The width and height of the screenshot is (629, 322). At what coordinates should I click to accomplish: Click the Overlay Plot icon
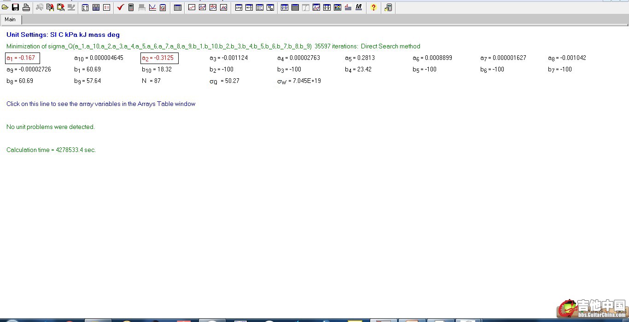point(202,7)
